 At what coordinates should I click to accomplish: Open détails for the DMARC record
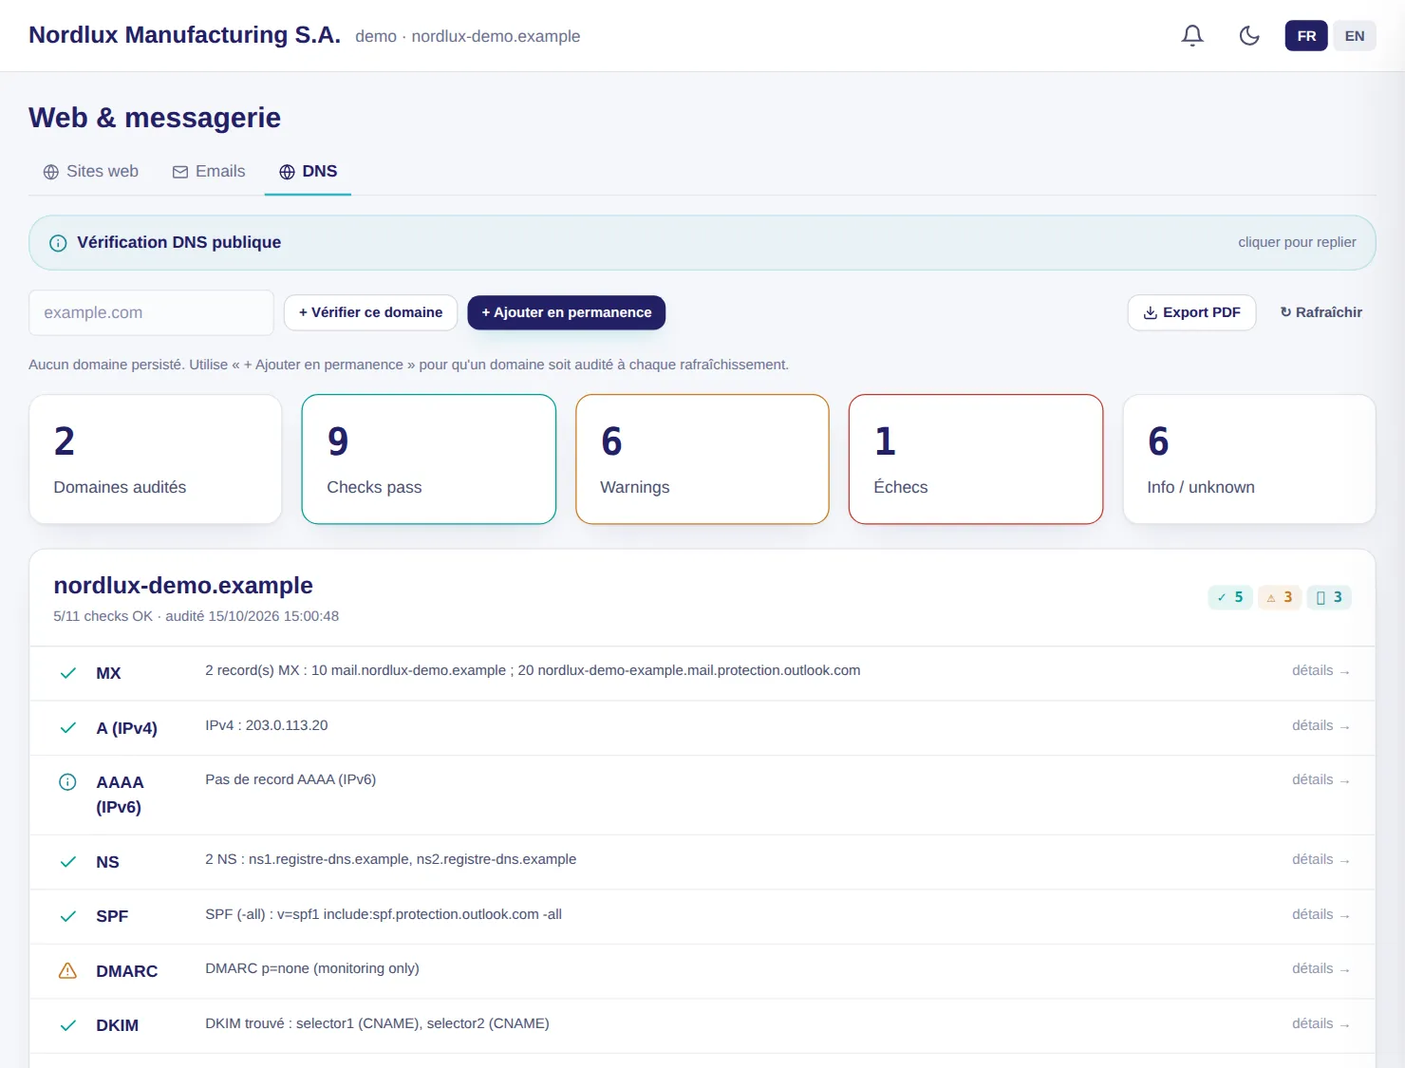(1321, 968)
